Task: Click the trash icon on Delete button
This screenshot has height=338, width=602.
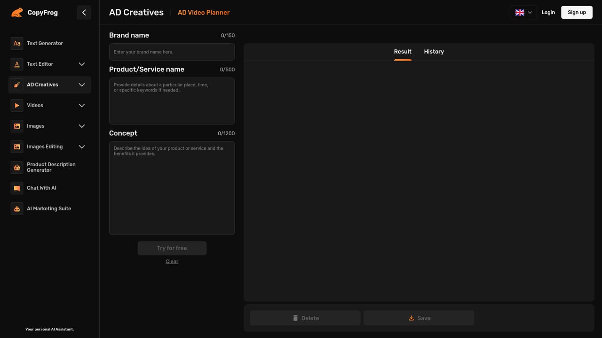Action: [295, 318]
